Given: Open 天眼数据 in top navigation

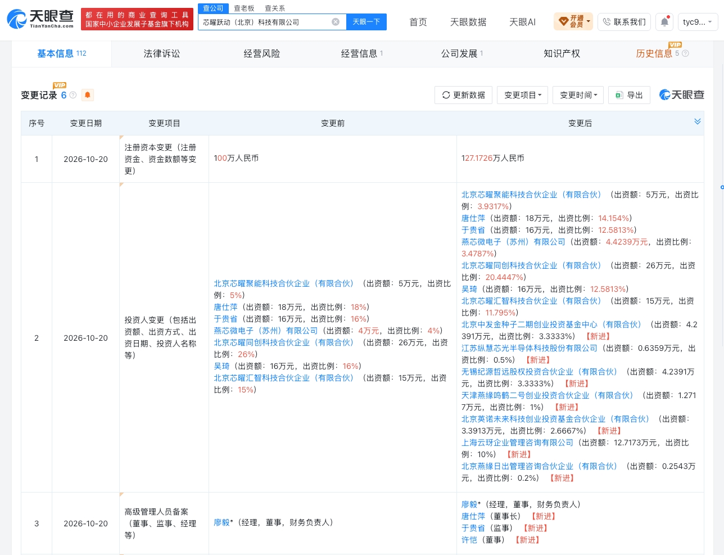Looking at the screenshot, I should click(468, 22).
